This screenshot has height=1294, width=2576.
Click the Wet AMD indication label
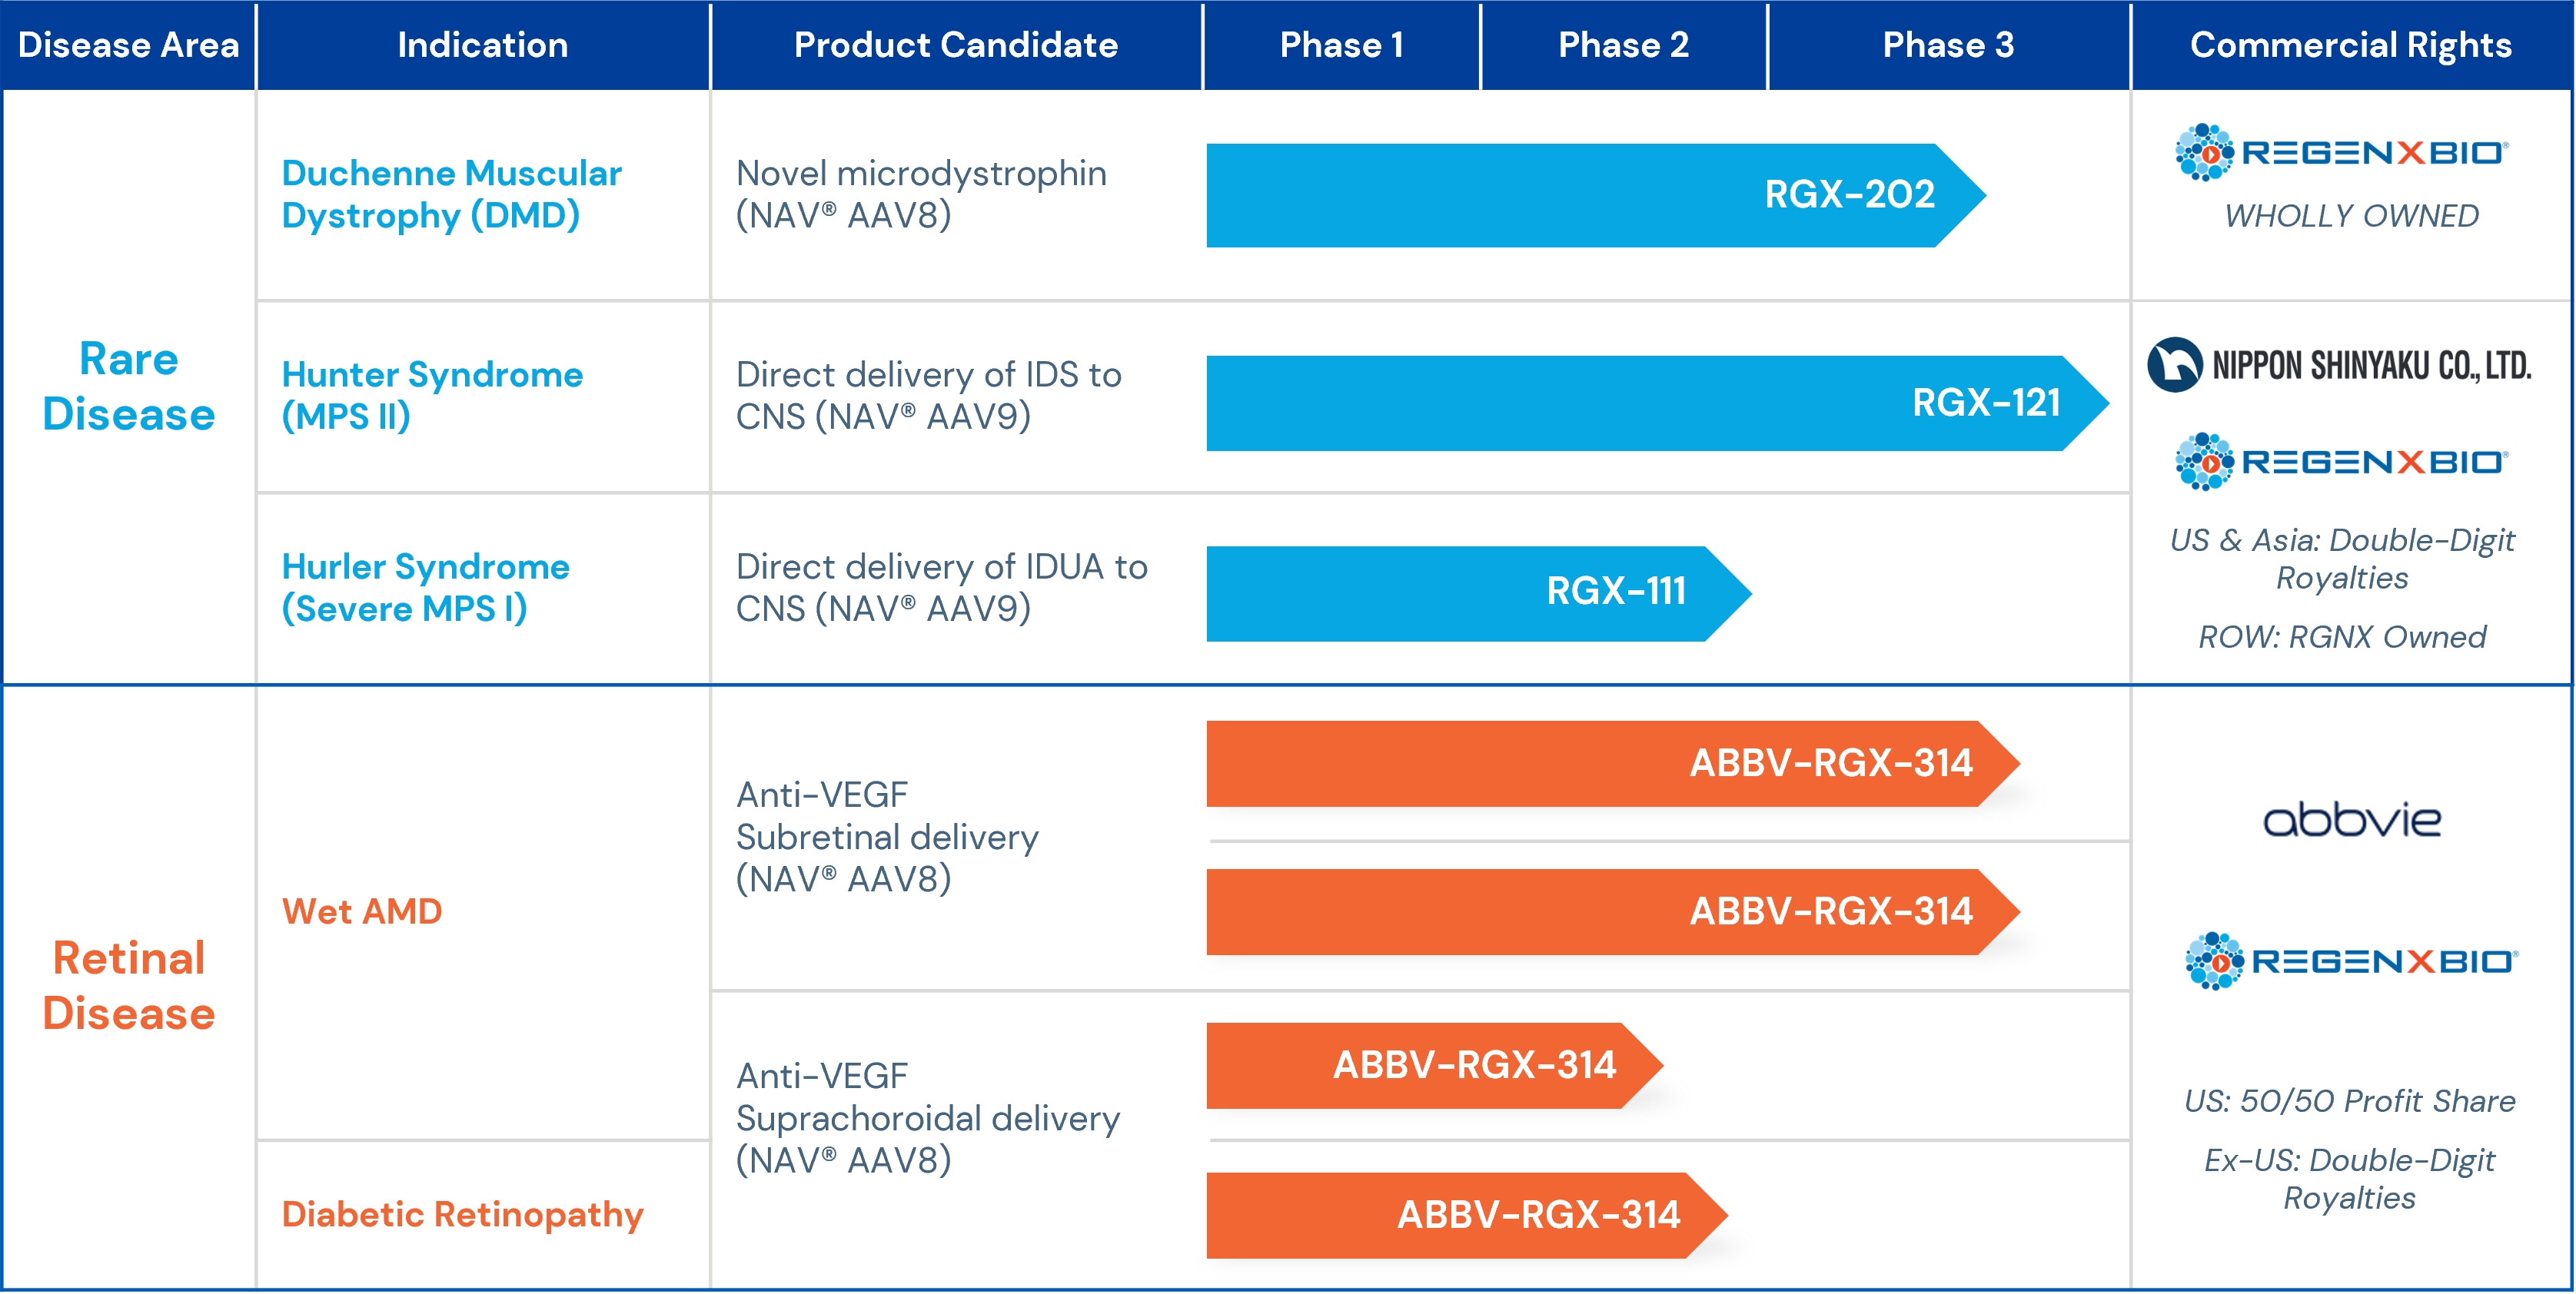tap(362, 911)
